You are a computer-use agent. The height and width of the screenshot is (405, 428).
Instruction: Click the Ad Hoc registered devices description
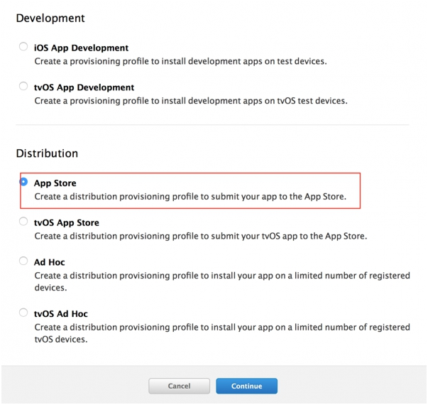[x=221, y=281]
